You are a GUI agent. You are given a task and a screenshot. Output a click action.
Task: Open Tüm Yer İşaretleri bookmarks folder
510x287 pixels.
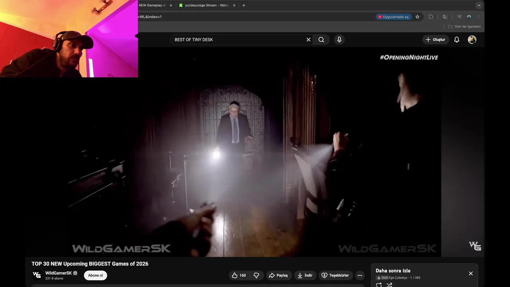coord(465,27)
